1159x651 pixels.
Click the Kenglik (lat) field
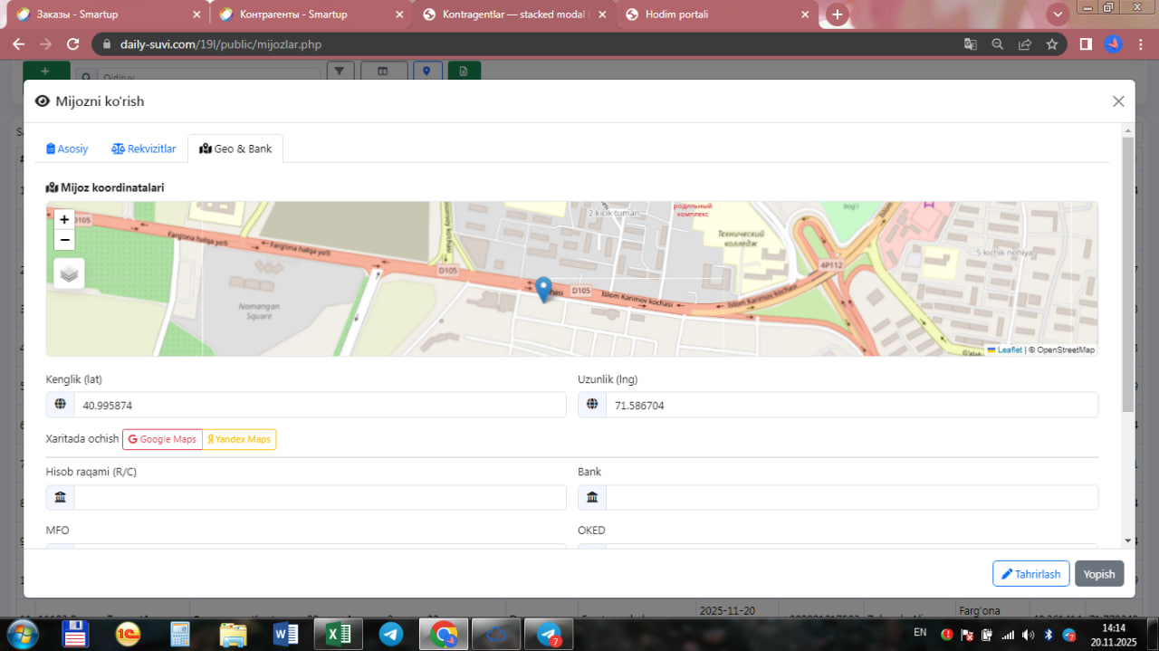tap(319, 406)
